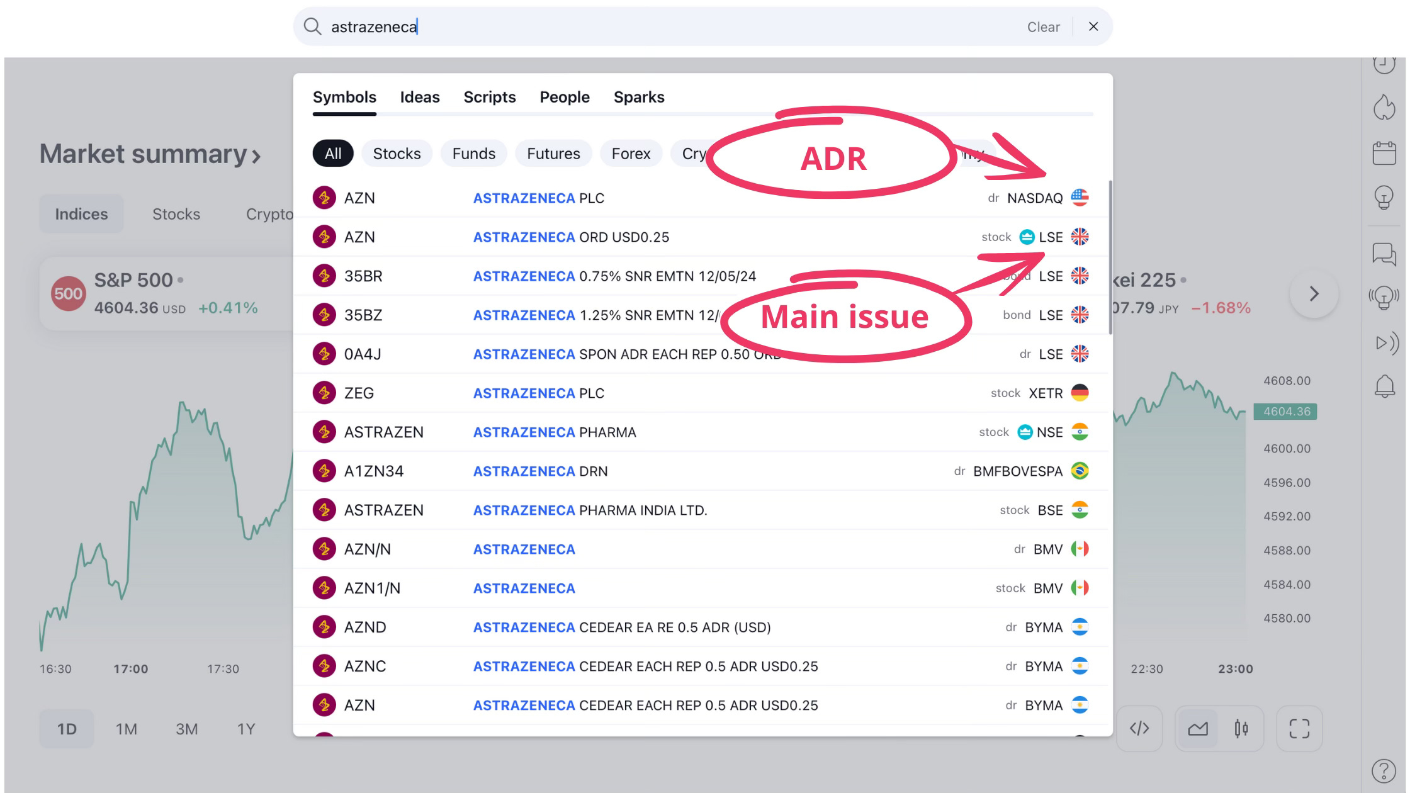This screenshot has height=793, width=1410.
Task: Filter results by Futures
Action: coord(553,154)
